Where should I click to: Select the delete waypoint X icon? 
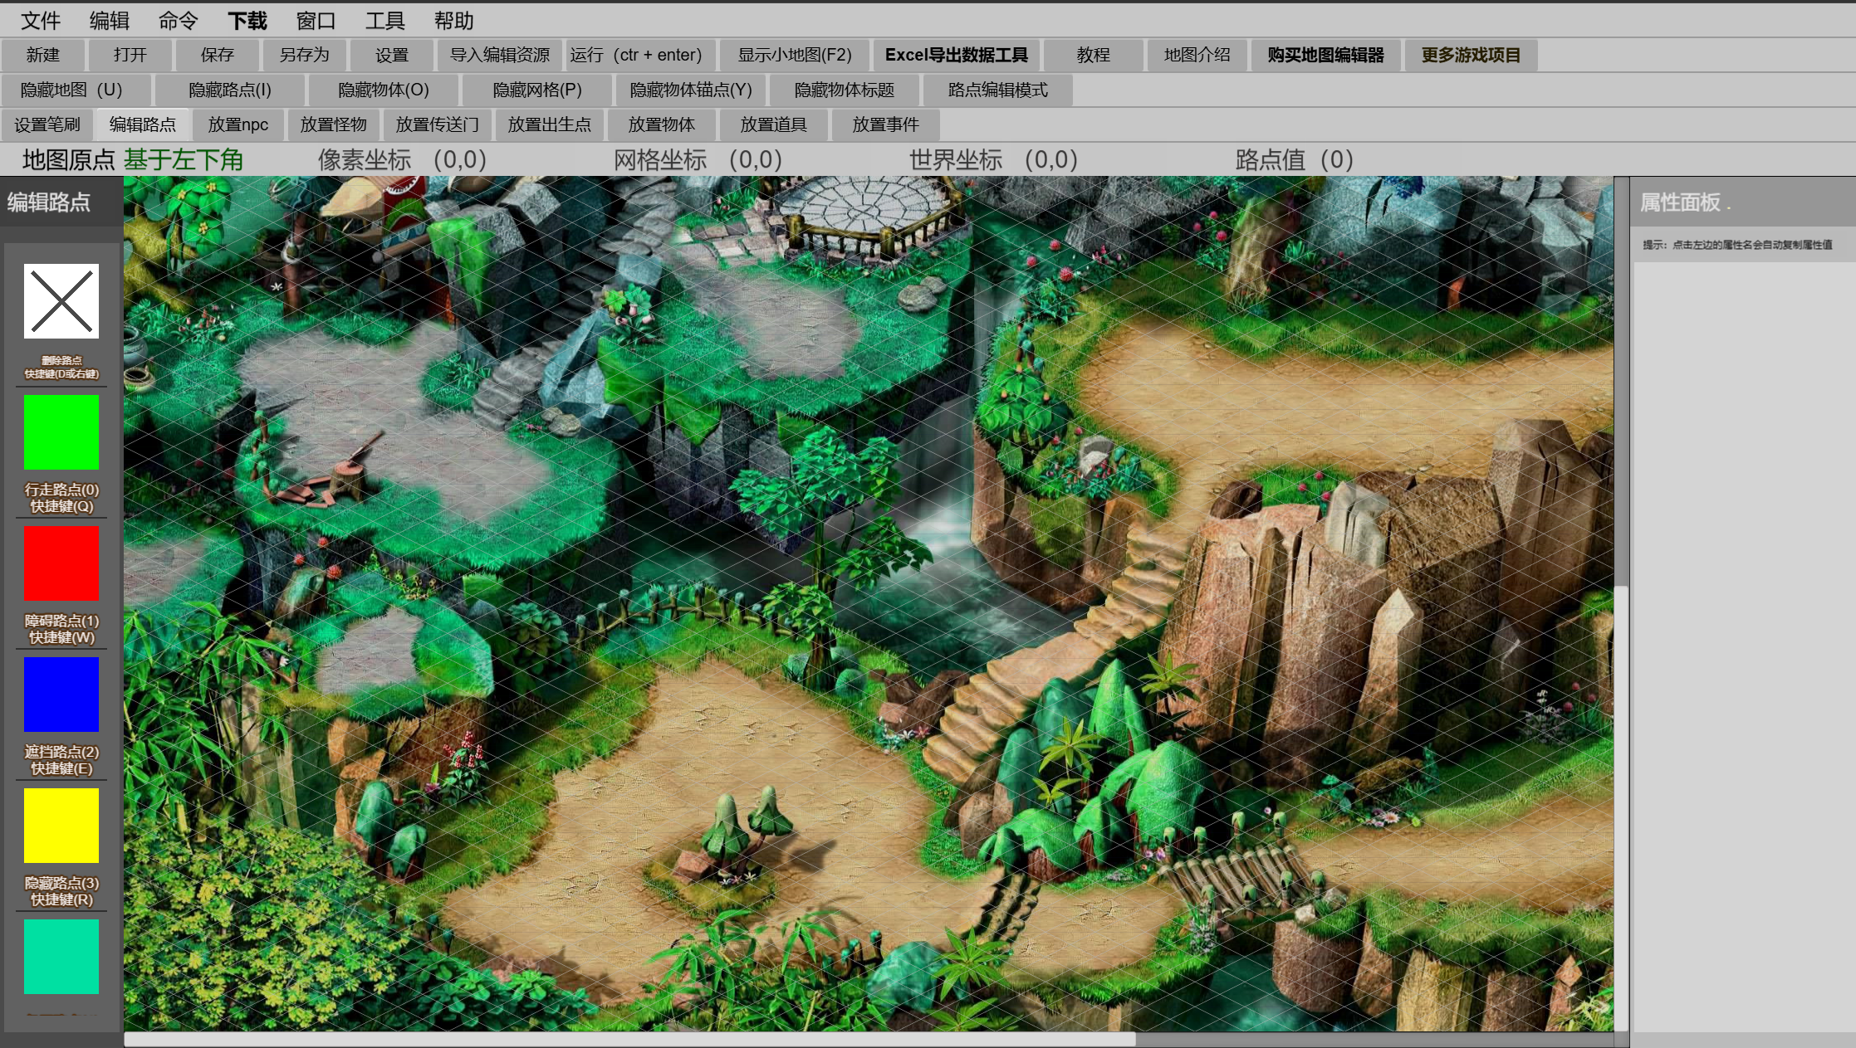point(61,301)
